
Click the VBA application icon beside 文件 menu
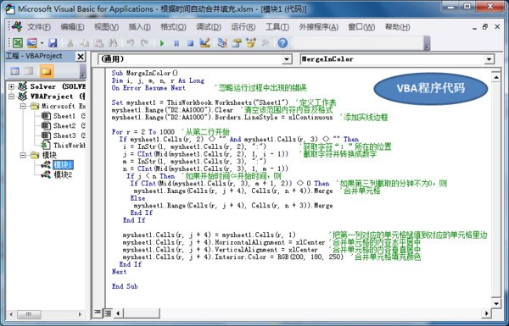(x=17, y=26)
